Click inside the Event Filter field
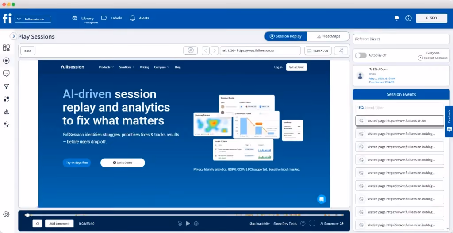The image size is (453, 233). 399,107
